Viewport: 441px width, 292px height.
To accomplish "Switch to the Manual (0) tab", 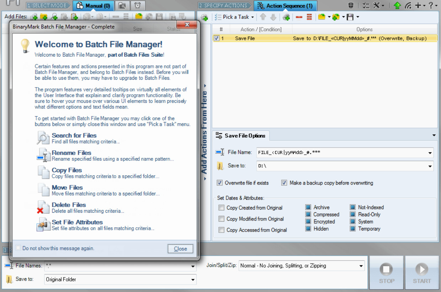I will (93, 6).
